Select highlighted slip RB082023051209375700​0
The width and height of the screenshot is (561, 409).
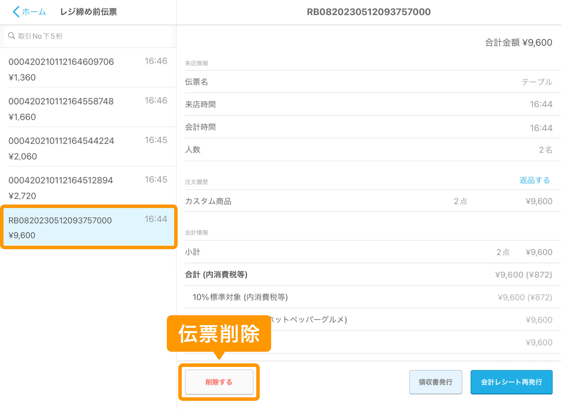[88, 227]
